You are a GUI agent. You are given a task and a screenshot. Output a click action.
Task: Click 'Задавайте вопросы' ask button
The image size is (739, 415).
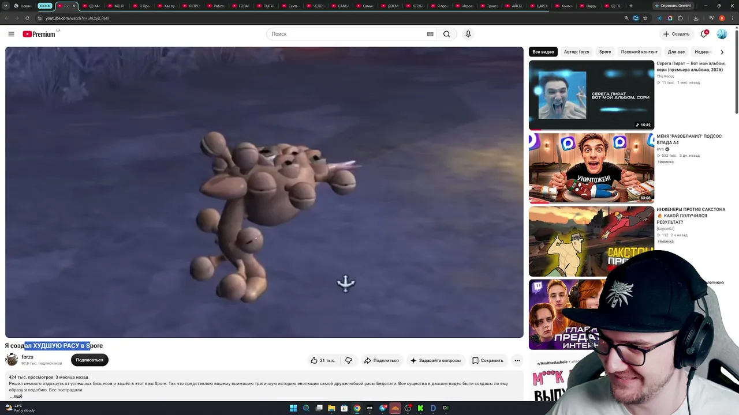(x=435, y=360)
